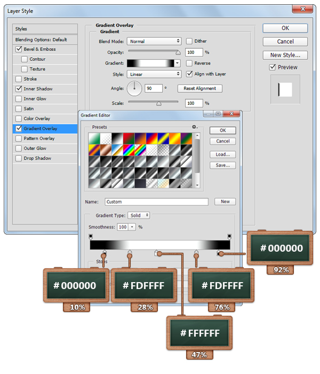The height and width of the screenshot is (374, 320).
Task: Click the angle dial control
Action: tap(134, 88)
